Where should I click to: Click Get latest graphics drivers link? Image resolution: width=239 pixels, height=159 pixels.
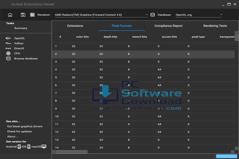click(x=25, y=126)
